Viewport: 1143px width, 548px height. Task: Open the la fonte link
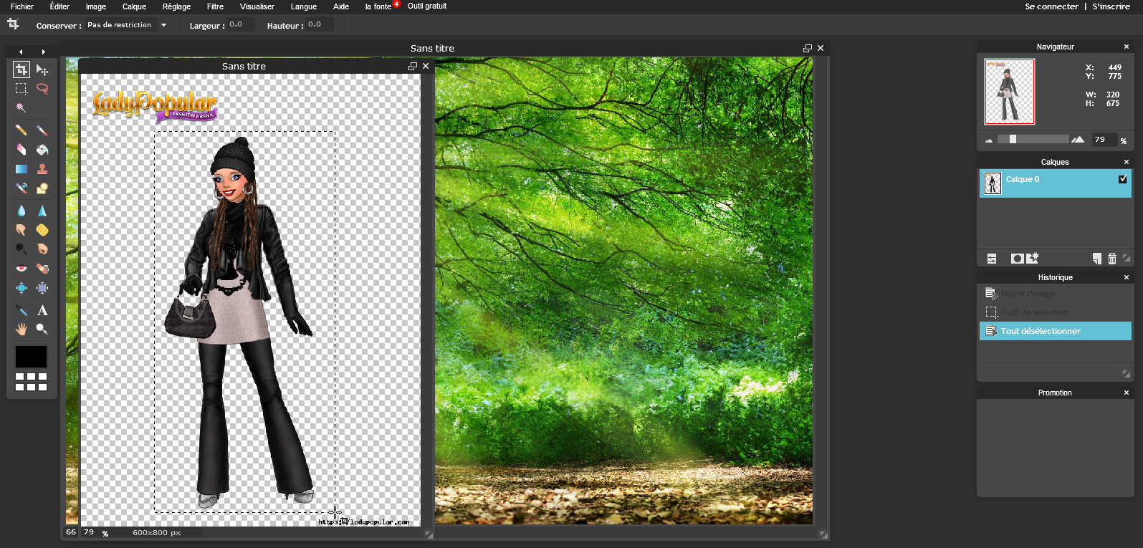378,6
